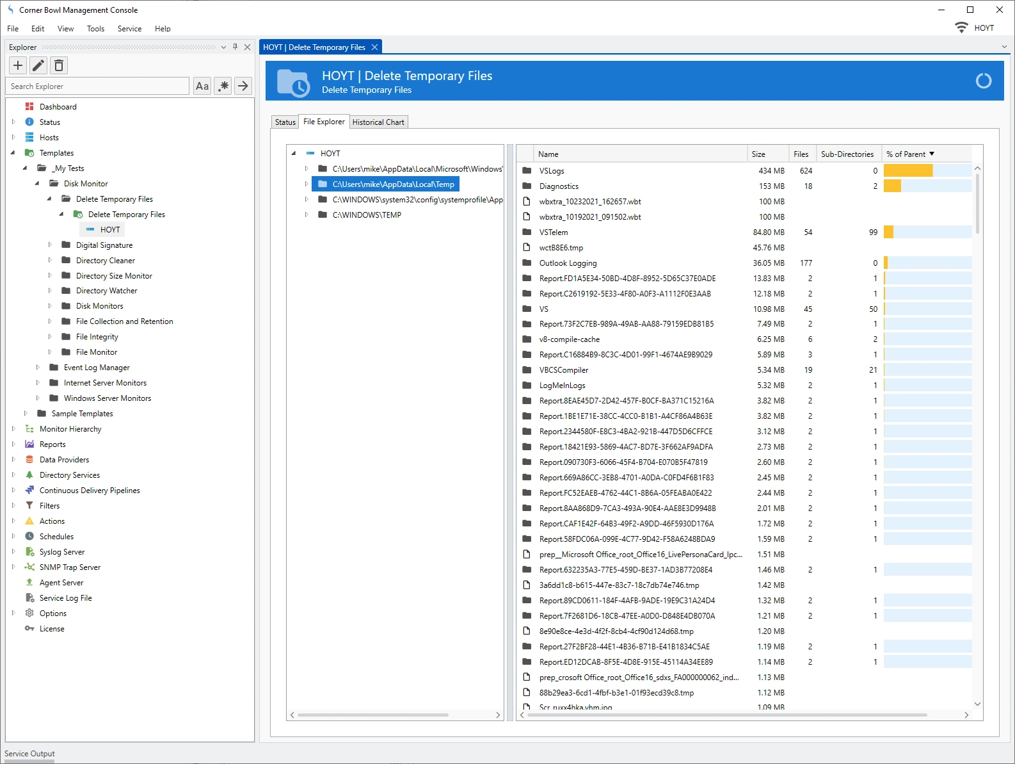Viewport: 1015px width, 764px height.
Task: Click the search arrow next to Search Explorer
Action: pos(243,86)
